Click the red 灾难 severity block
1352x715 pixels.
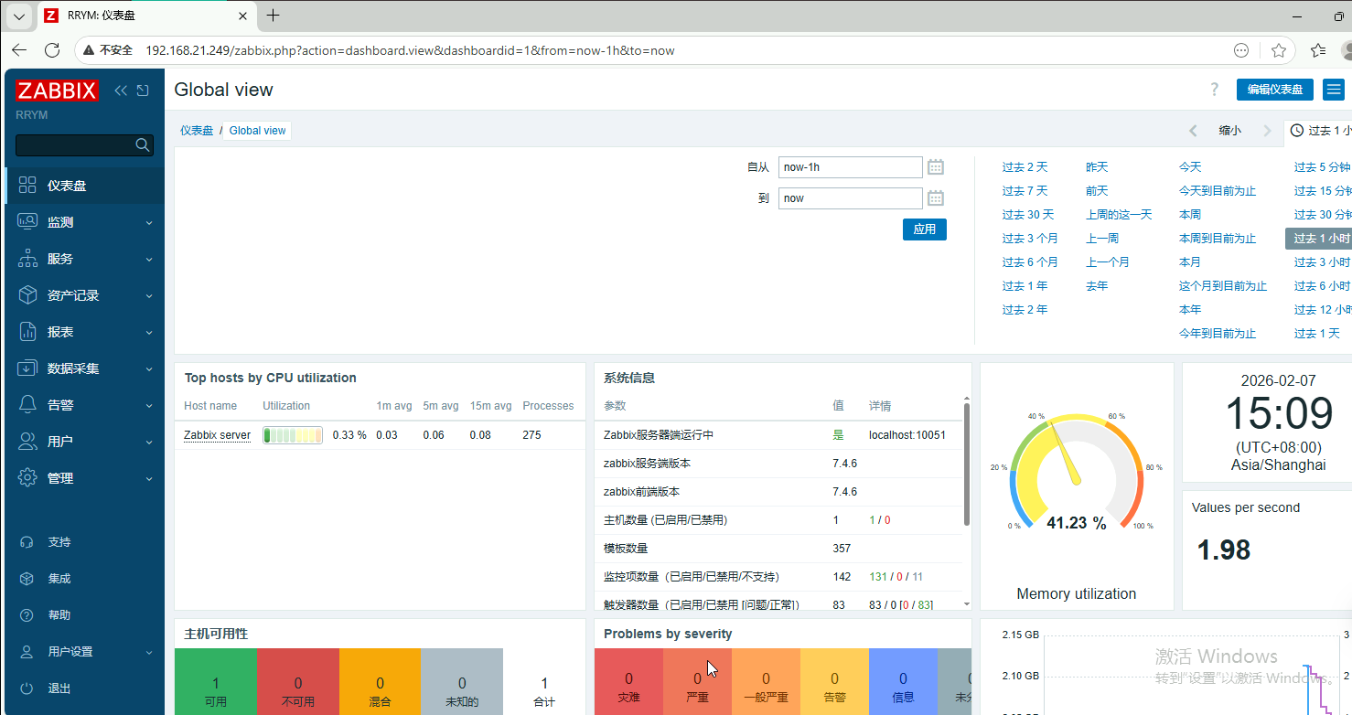click(x=628, y=688)
